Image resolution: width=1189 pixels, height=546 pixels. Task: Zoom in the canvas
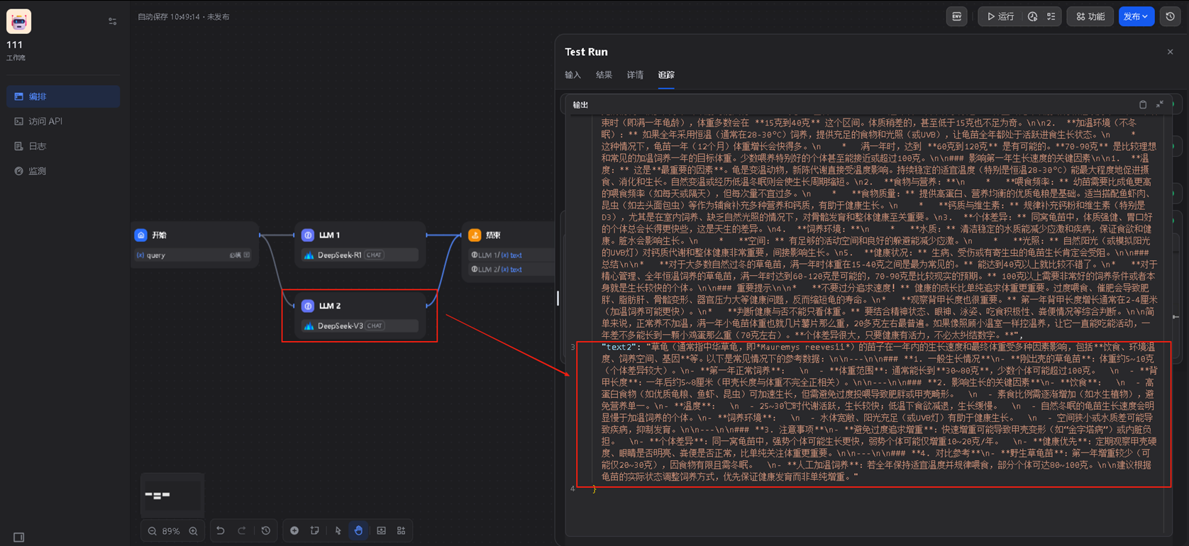193,531
